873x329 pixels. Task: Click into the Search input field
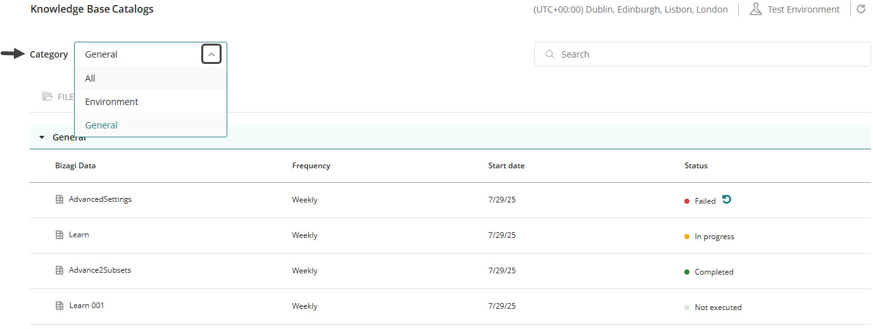(709, 54)
